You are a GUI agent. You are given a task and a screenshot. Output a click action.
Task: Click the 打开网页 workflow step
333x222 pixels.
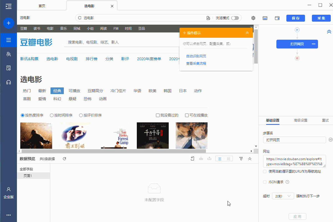pyautogui.click(x=297, y=44)
